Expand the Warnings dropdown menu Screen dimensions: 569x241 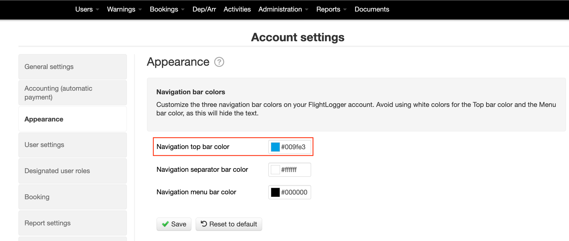(x=124, y=9)
